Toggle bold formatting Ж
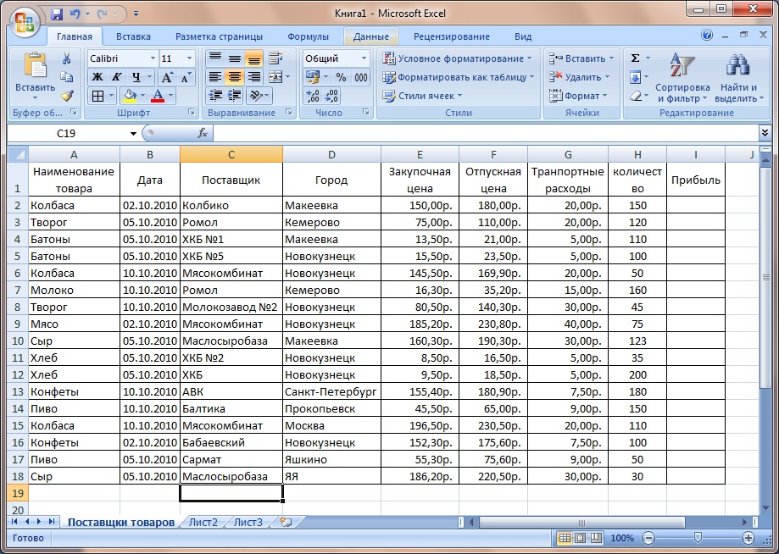 click(97, 77)
